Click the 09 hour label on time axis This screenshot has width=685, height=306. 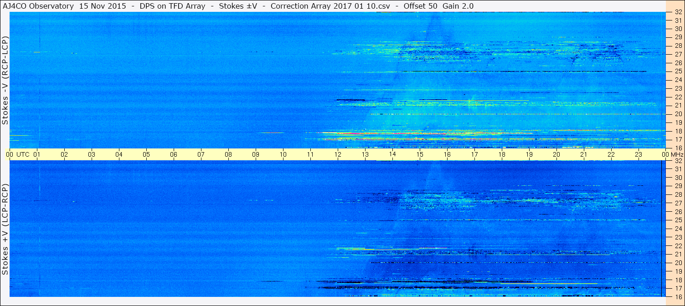point(256,154)
